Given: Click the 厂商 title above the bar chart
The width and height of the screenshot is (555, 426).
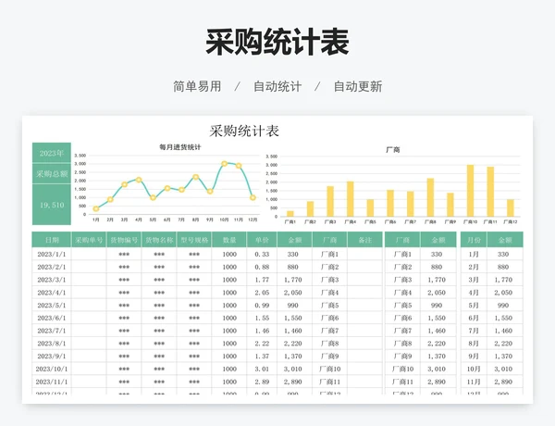Looking at the screenshot, I should pos(393,150).
